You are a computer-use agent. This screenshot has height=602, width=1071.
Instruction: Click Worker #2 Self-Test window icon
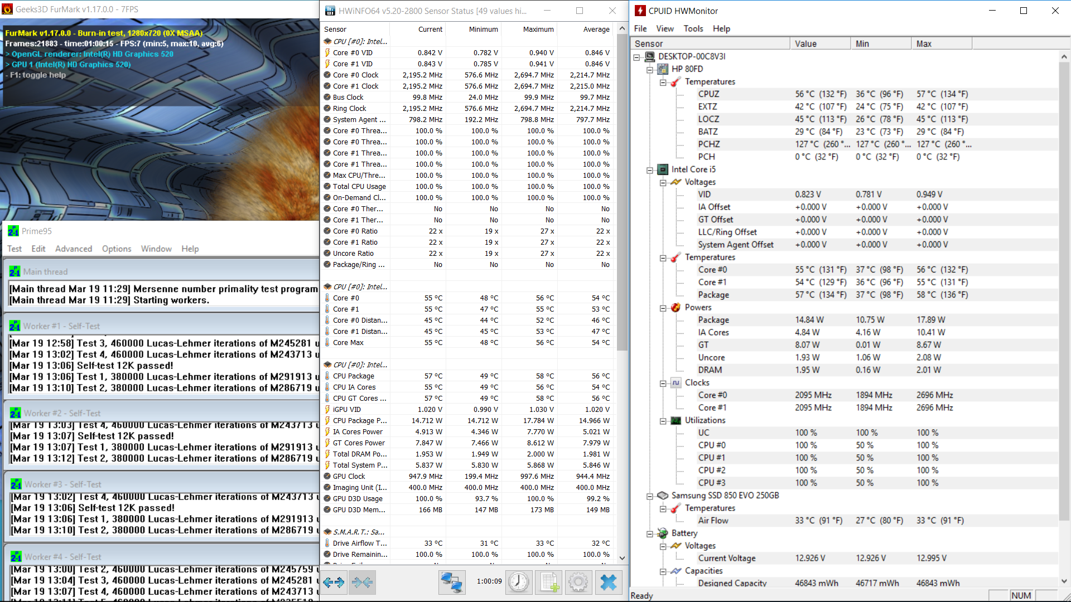click(16, 413)
